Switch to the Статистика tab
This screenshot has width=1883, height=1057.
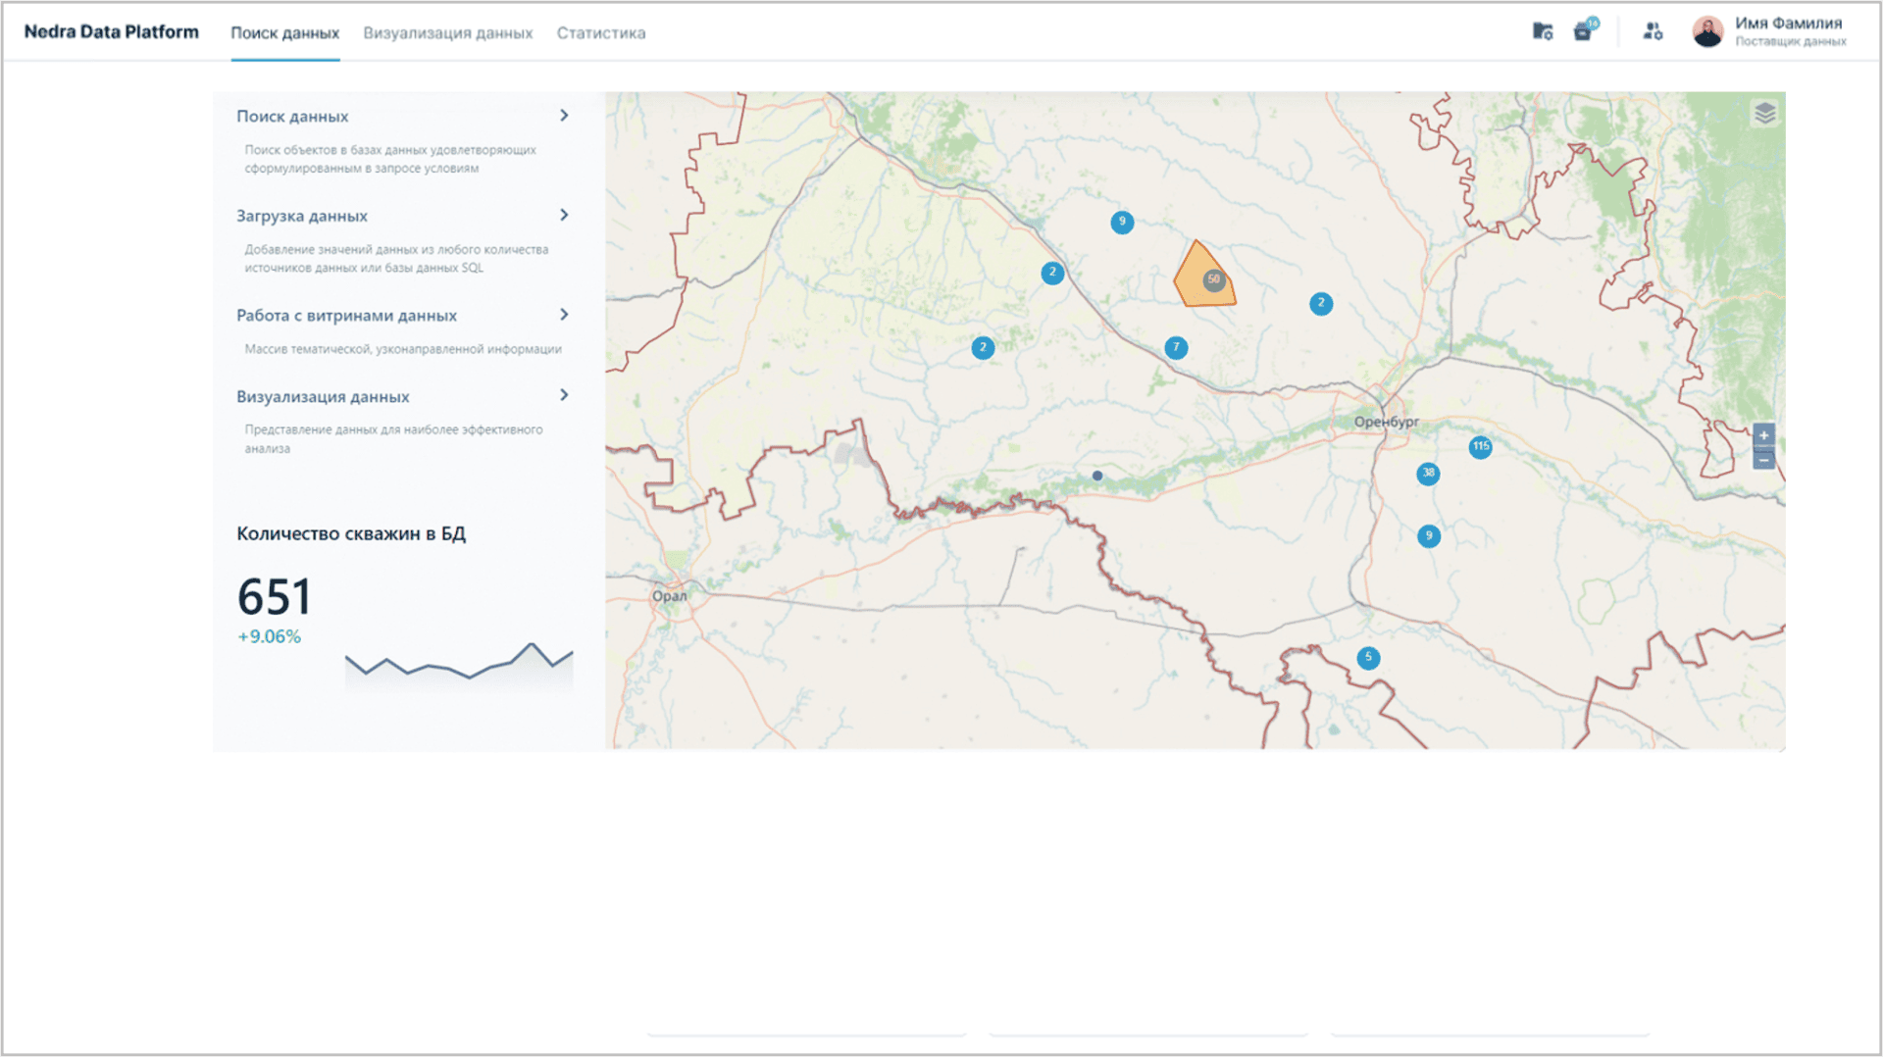click(x=601, y=33)
